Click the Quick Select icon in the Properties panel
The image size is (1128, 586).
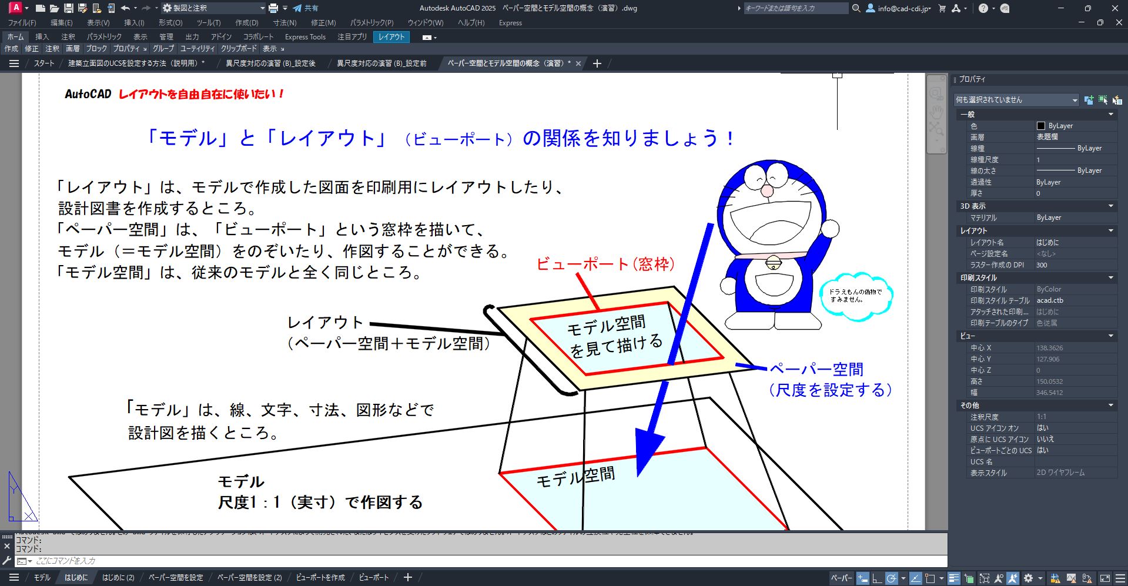[x=1117, y=100]
